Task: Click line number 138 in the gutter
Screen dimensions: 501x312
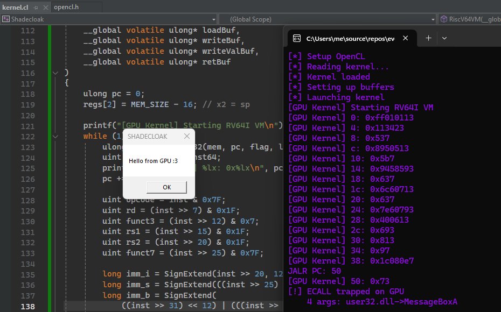Action: 28,307
